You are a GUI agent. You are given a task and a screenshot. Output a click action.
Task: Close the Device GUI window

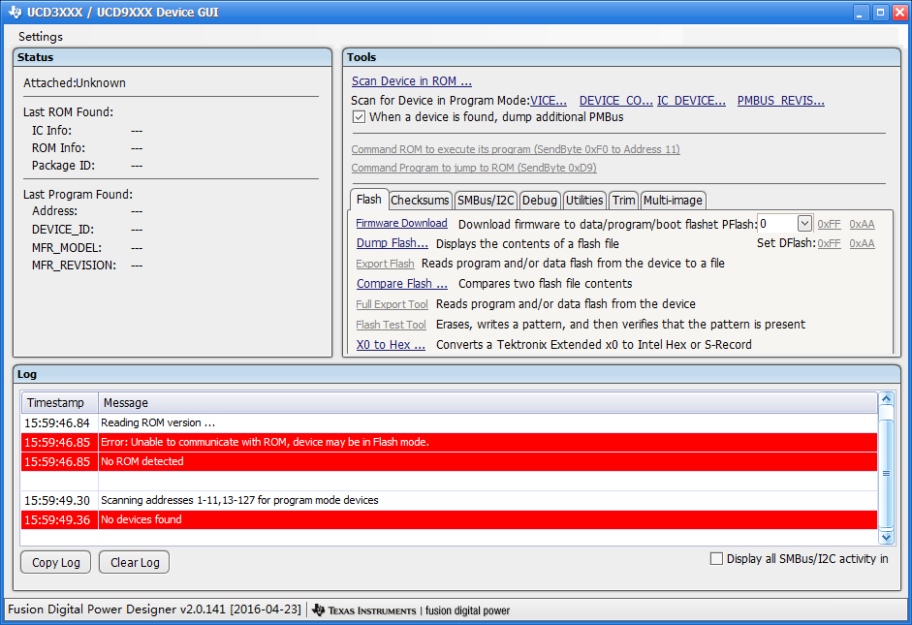(900, 13)
